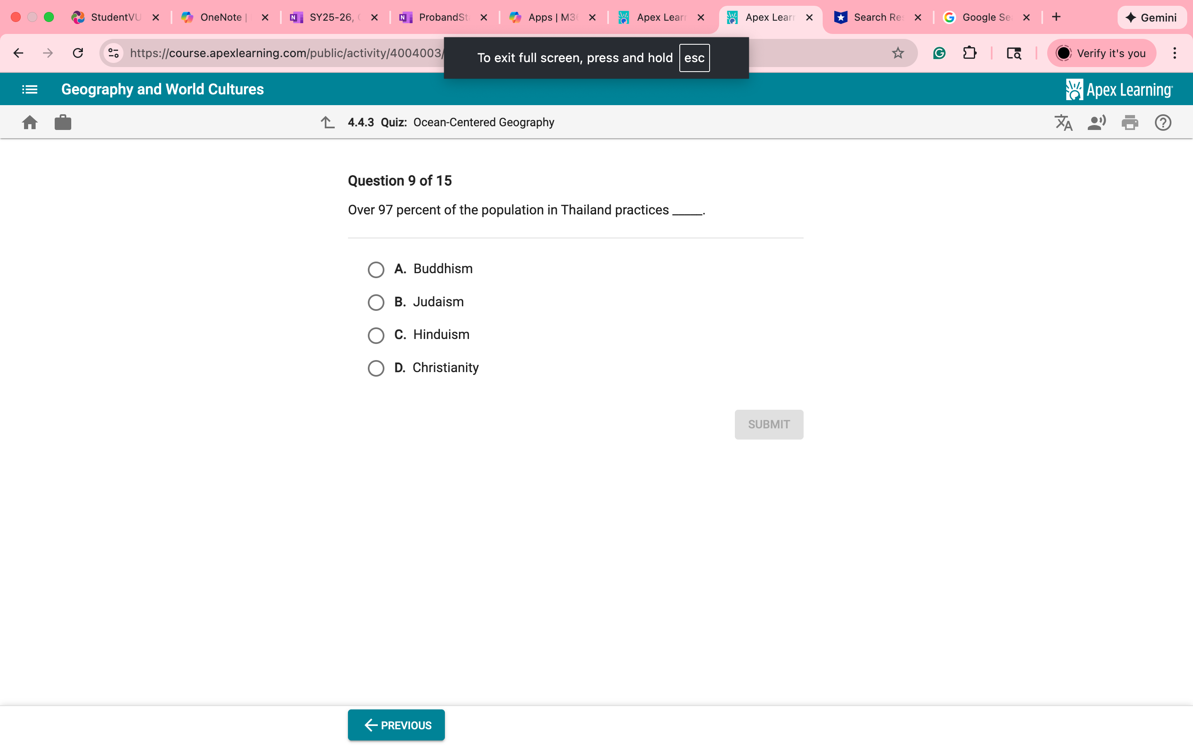Image resolution: width=1193 pixels, height=745 pixels.
Task: Choose Judaism as the answer
Action: pos(376,302)
